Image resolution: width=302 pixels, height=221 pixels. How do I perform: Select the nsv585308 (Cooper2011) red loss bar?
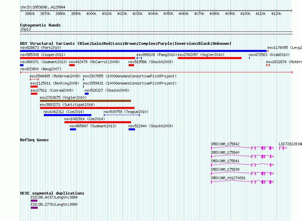click(77, 58)
